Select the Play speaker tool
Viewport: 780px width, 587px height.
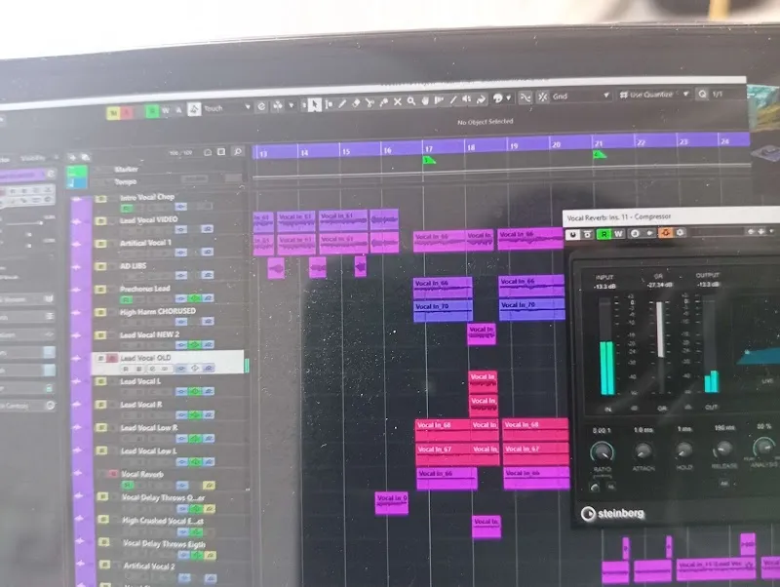pos(467,99)
